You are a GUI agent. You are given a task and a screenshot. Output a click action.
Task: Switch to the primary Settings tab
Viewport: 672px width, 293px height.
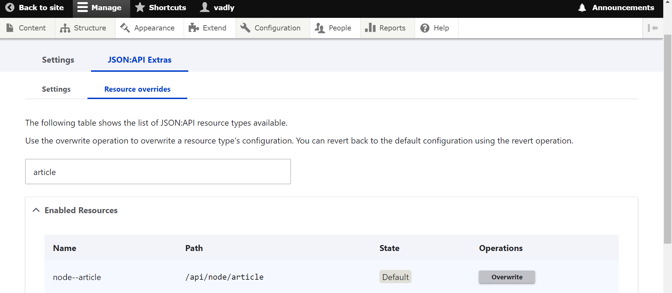pos(58,60)
